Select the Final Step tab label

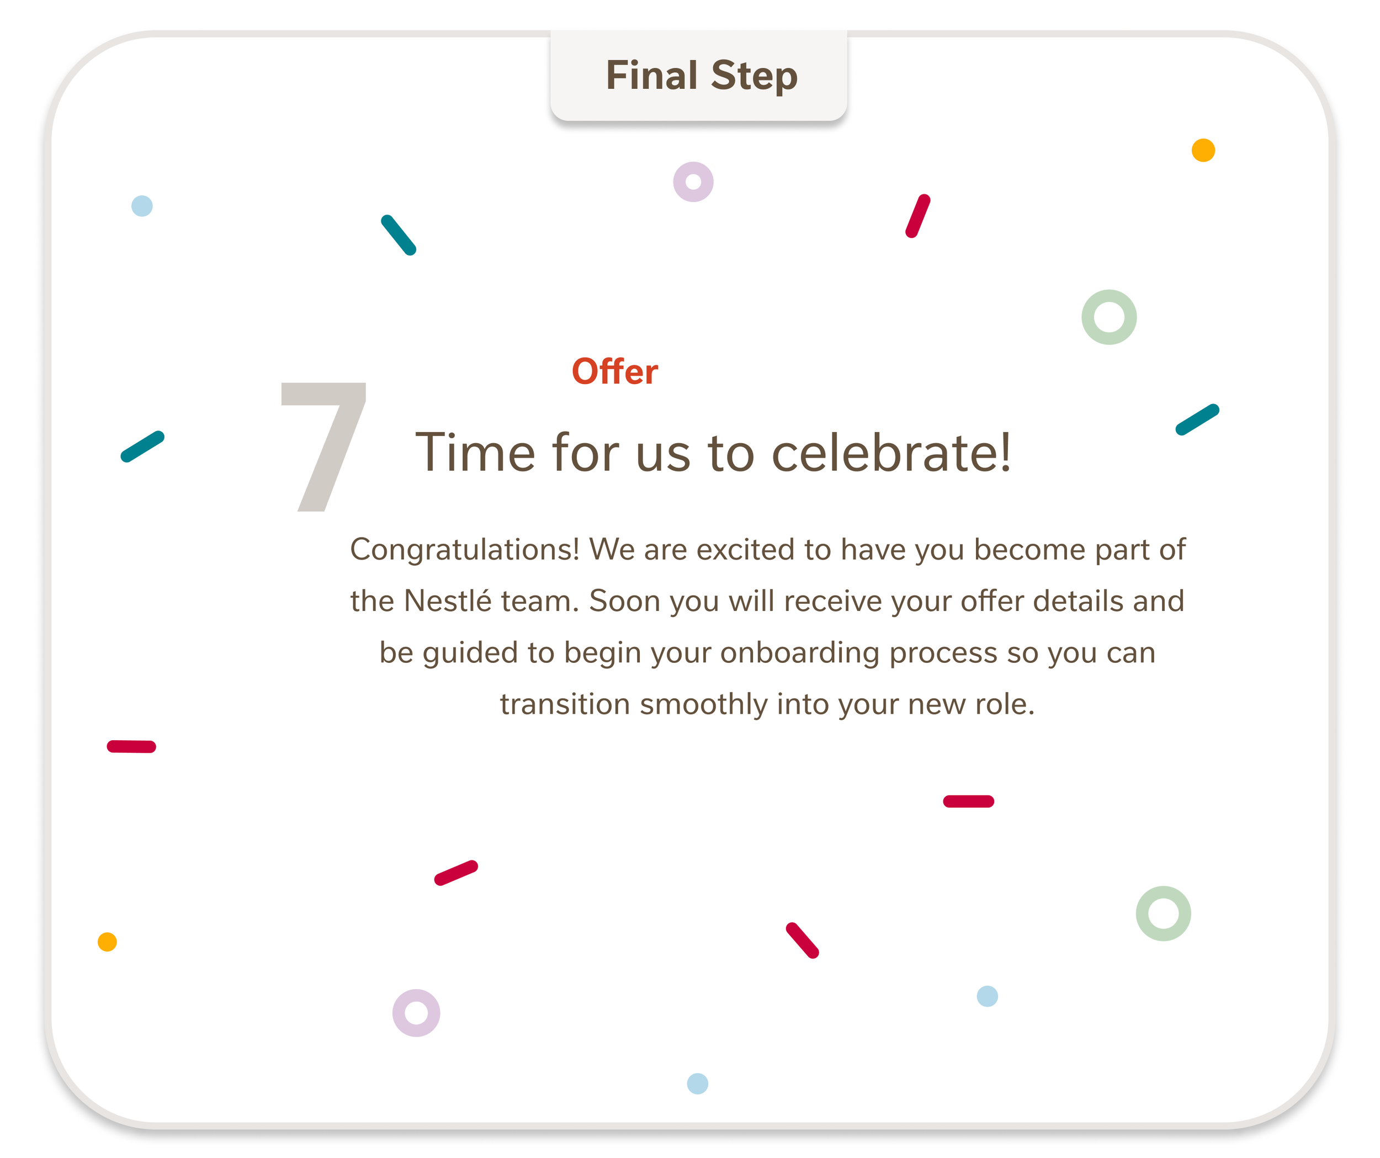(x=701, y=76)
